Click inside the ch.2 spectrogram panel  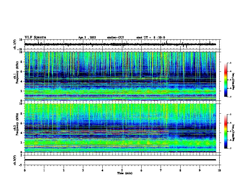click(120, 128)
